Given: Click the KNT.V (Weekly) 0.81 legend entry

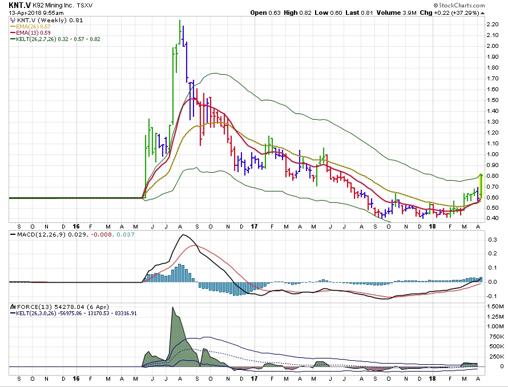Looking at the screenshot, I should (50, 20).
